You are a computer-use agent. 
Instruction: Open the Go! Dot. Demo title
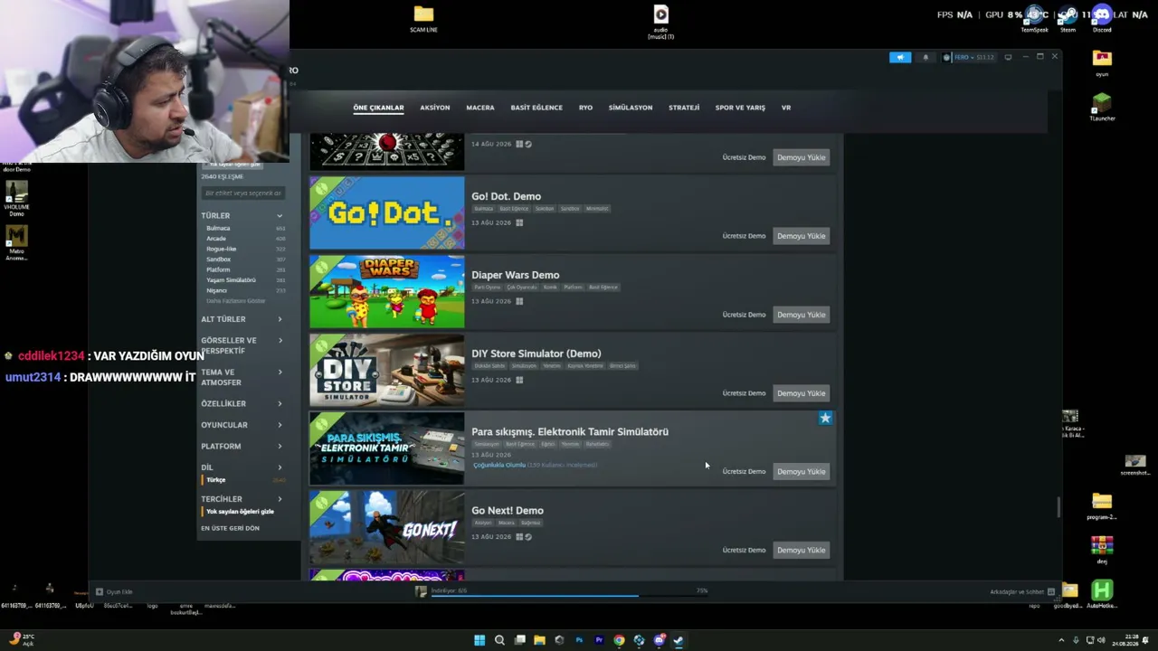pos(506,196)
